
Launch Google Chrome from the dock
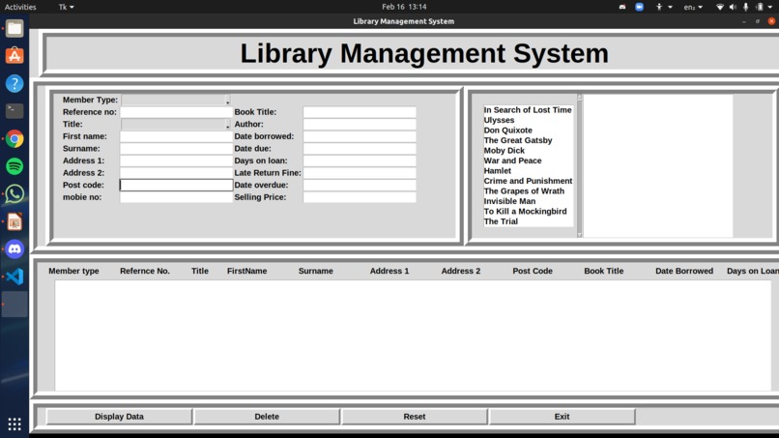pos(14,138)
